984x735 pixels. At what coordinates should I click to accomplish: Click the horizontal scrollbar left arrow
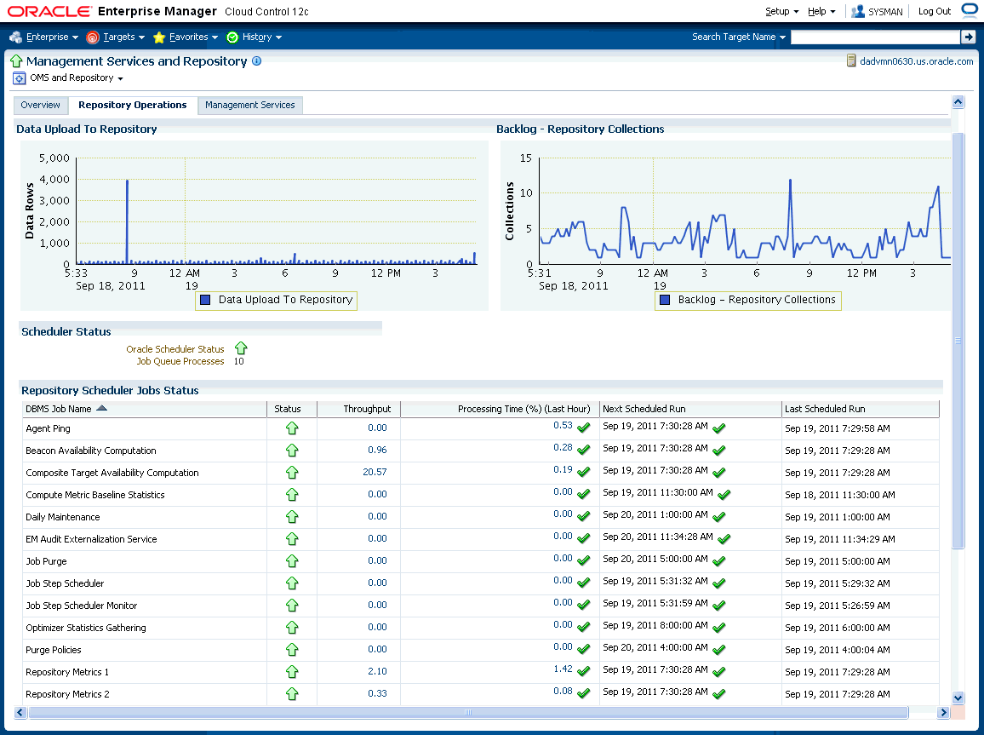tap(20, 712)
